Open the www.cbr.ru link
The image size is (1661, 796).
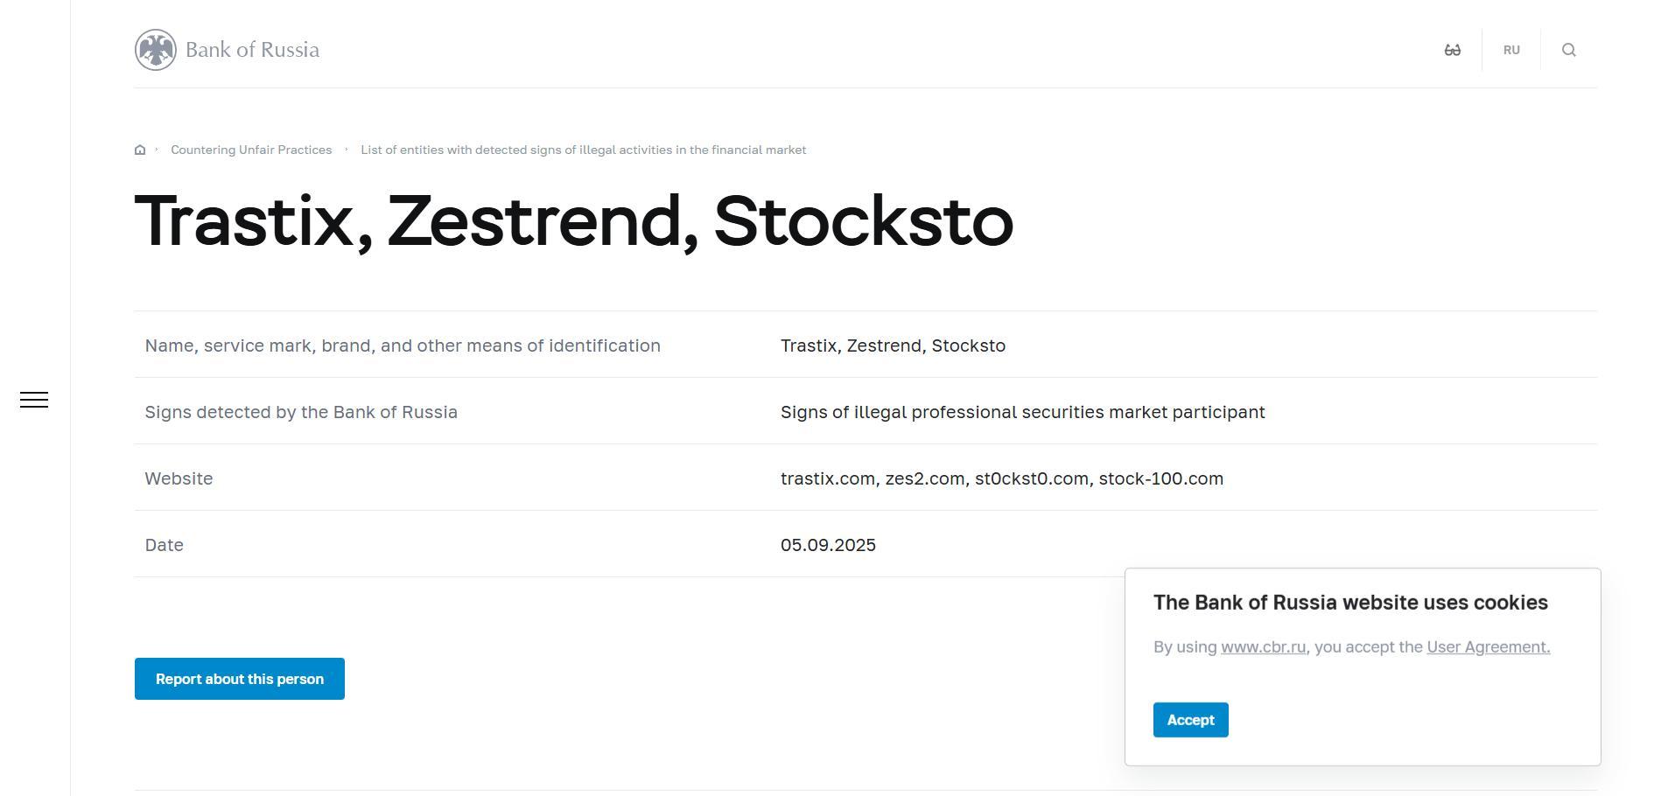[1263, 647]
